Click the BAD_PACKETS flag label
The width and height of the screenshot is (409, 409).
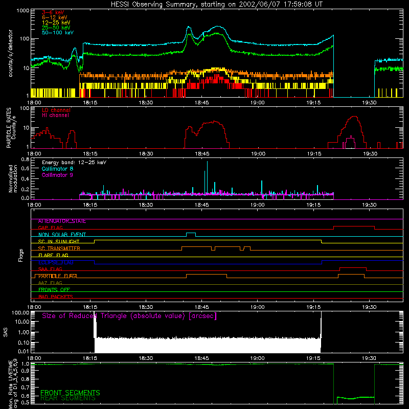[x=56, y=297]
